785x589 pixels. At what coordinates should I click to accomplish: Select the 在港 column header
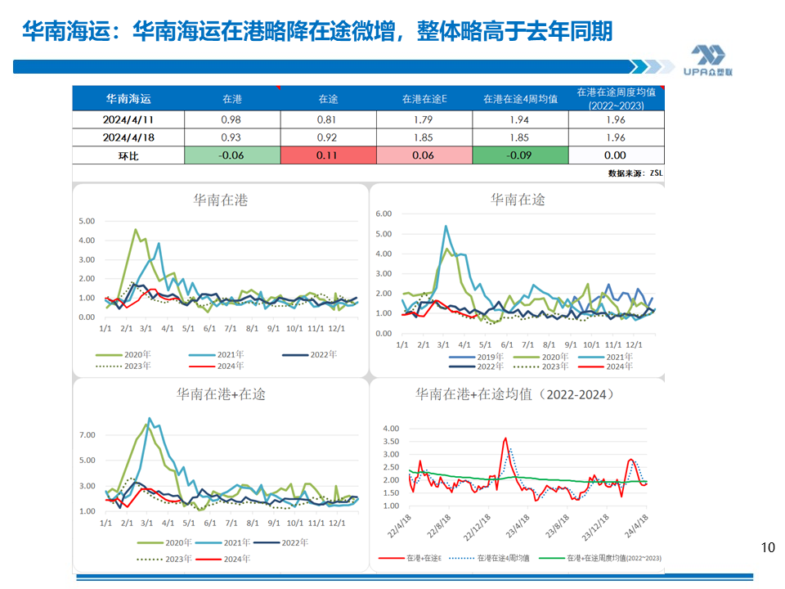pyautogui.click(x=232, y=99)
